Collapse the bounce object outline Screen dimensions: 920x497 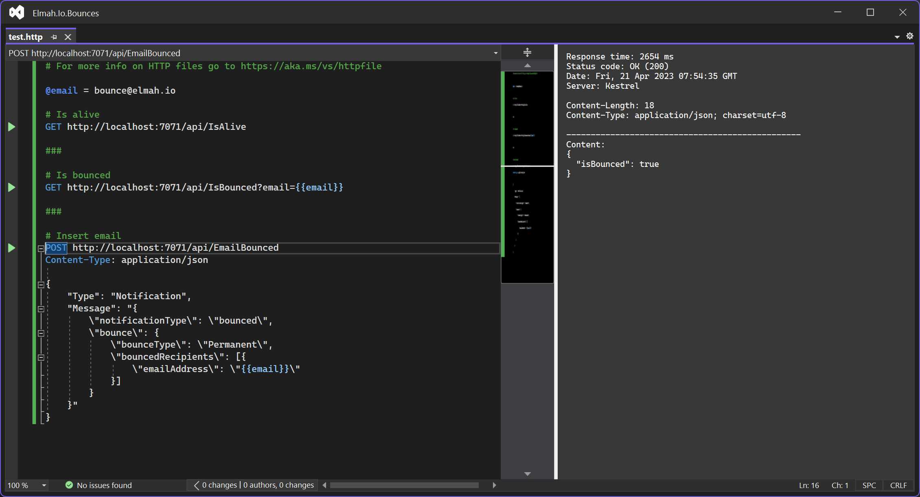[x=41, y=333]
